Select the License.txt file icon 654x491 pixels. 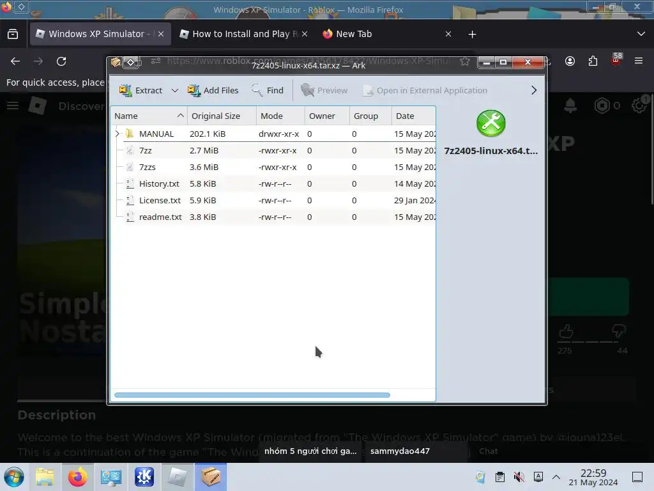tap(130, 200)
